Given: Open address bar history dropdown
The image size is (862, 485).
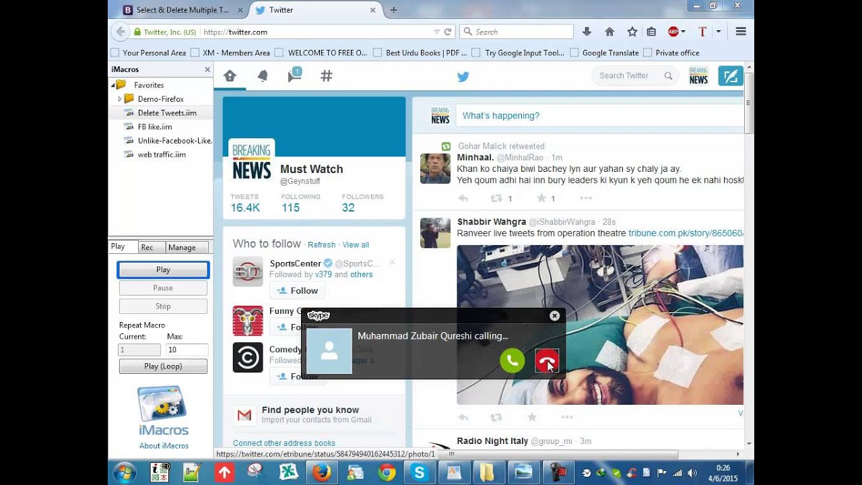Looking at the screenshot, I should (436, 32).
